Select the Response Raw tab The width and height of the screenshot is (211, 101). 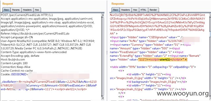click(115, 10)
